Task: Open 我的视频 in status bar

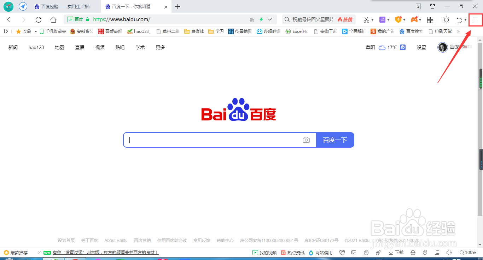Action: pos(264,253)
